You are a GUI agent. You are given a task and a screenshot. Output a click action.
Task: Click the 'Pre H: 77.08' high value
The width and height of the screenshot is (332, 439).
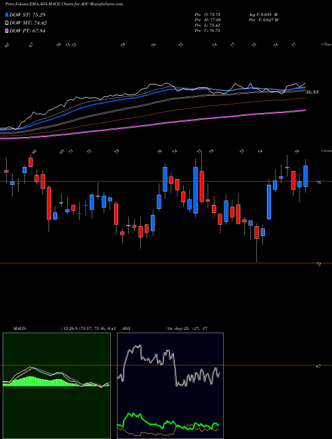tap(207, 20)
